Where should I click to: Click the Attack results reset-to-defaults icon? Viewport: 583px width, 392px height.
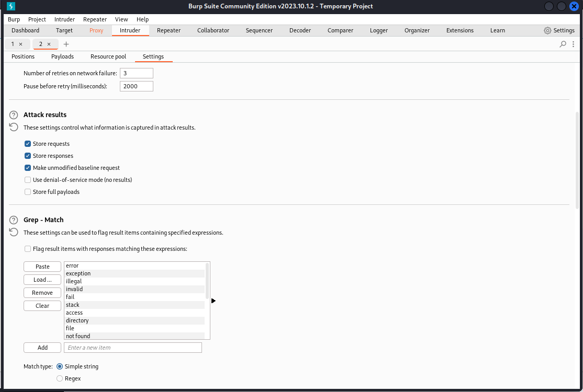(14, 127)
